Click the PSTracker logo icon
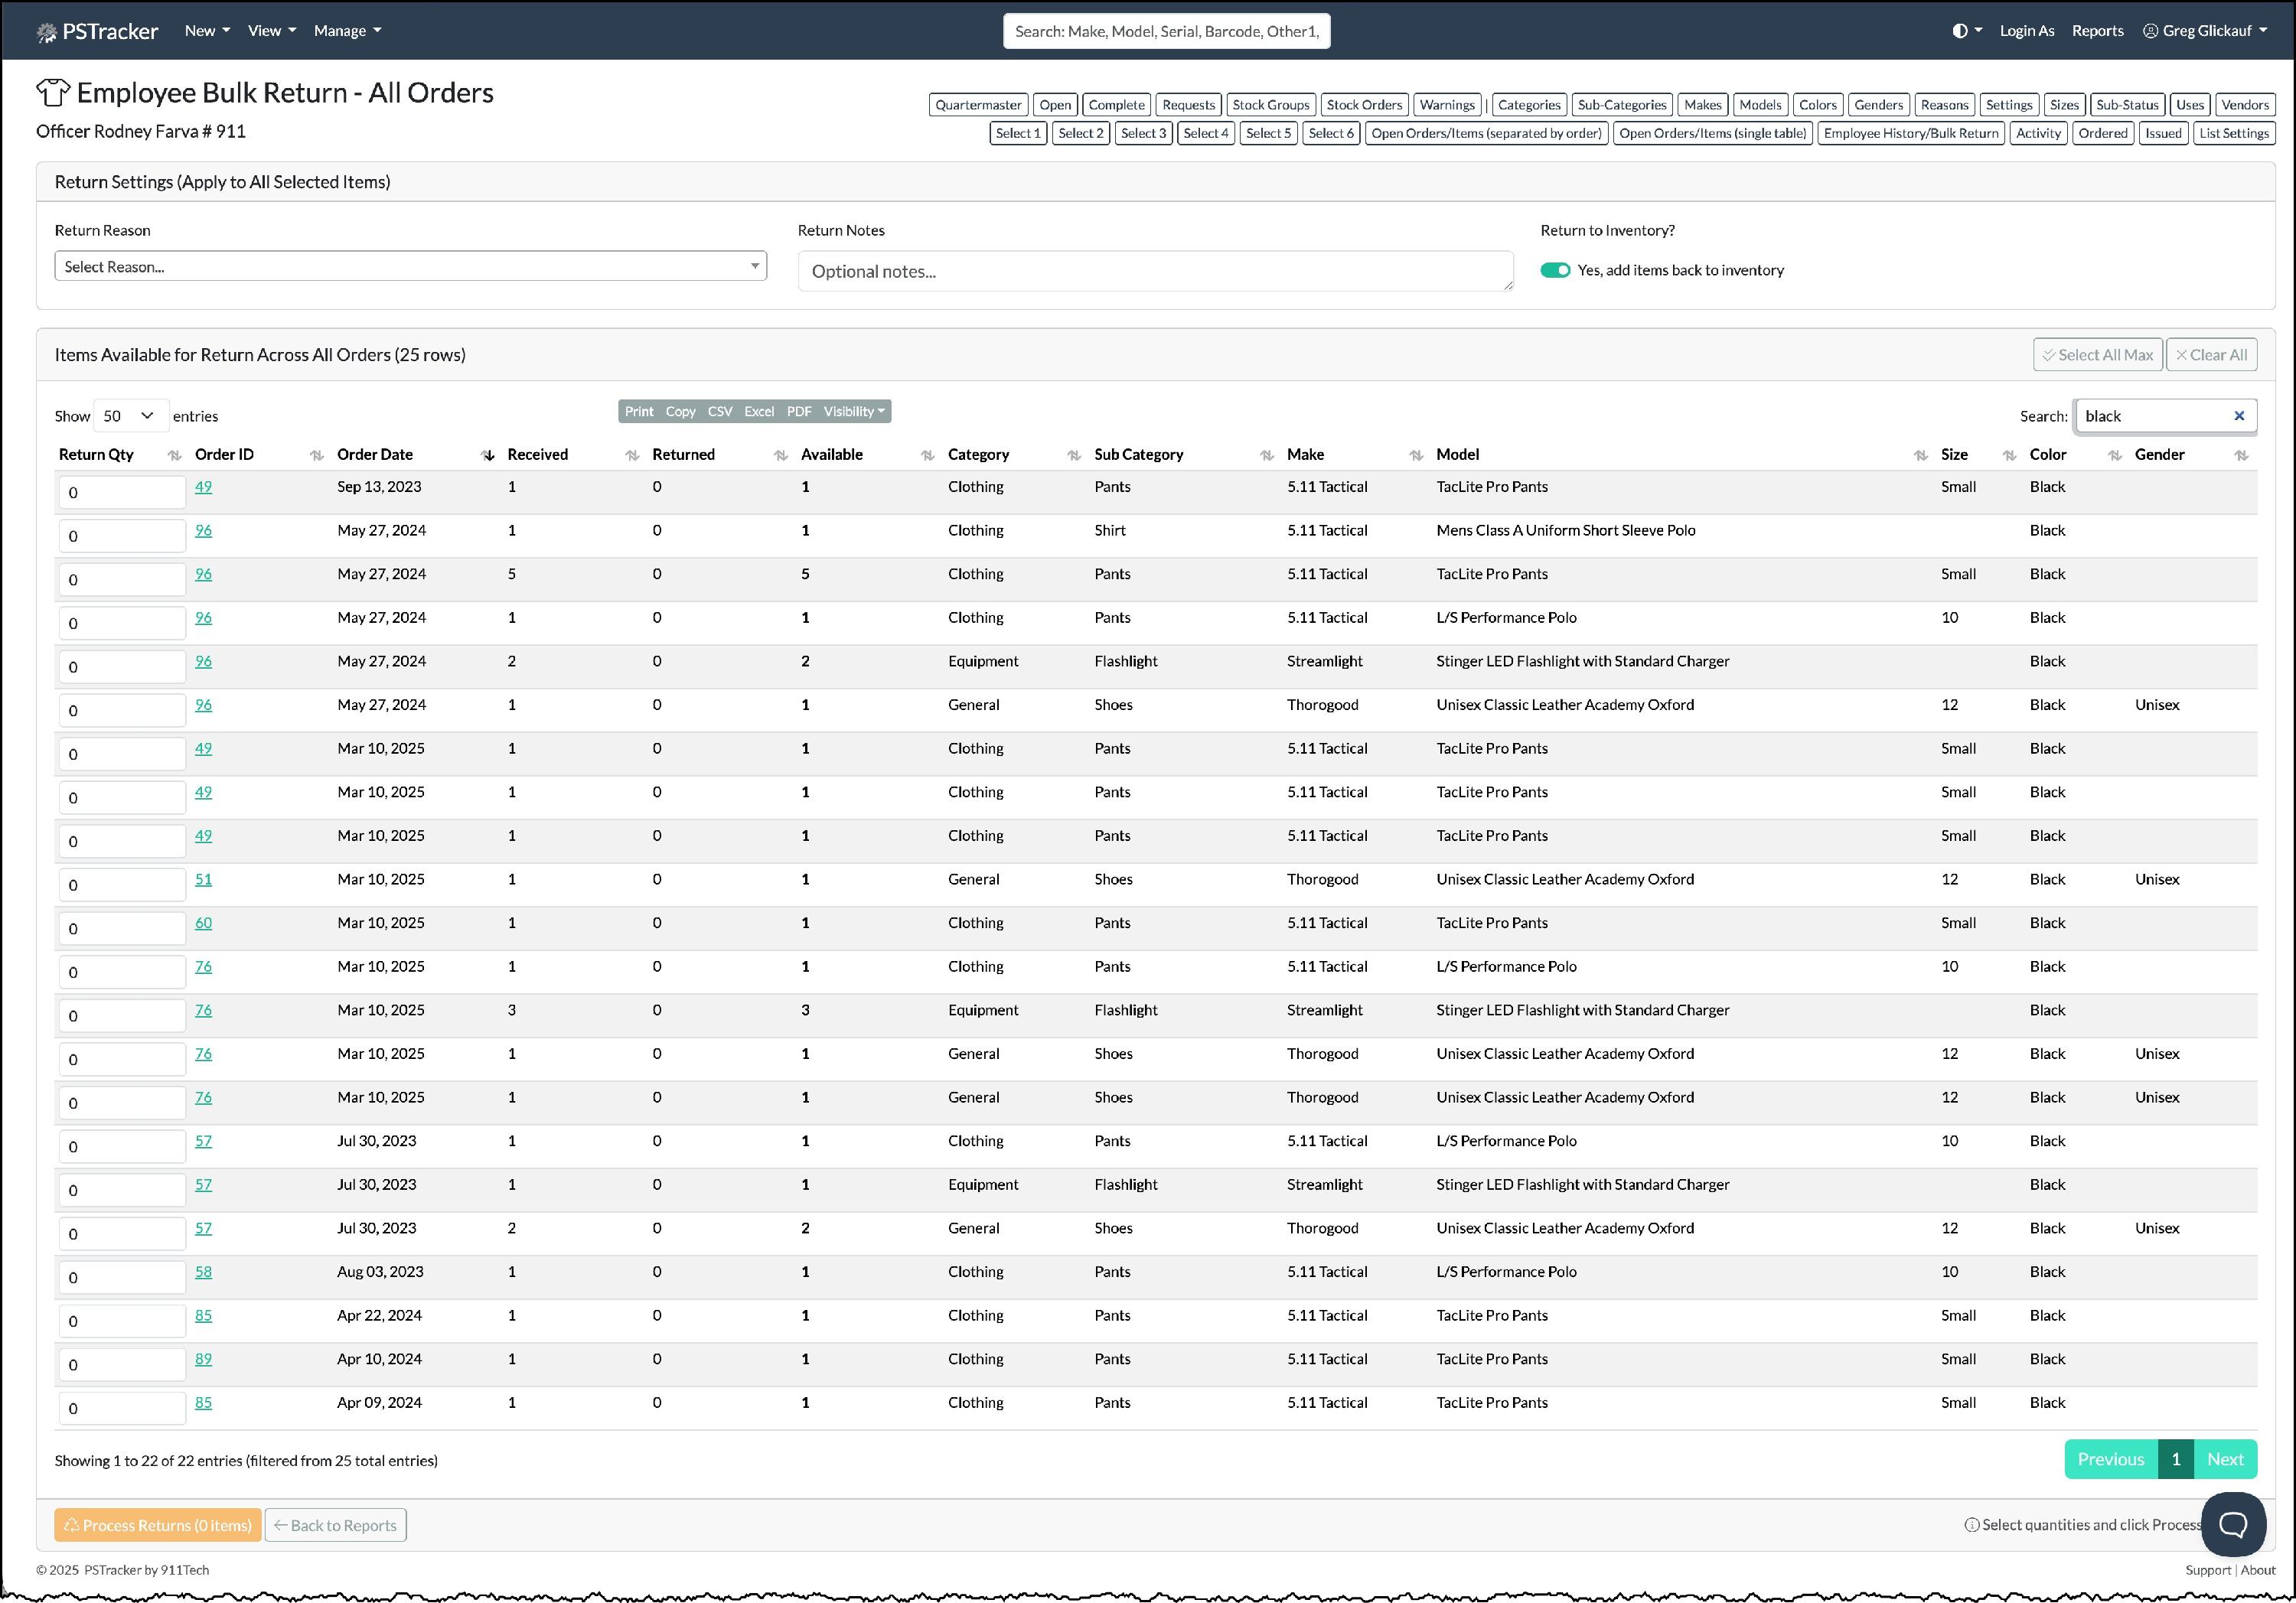The height and width of the screenshot is (1603, 2296). (x=46, y=32)
